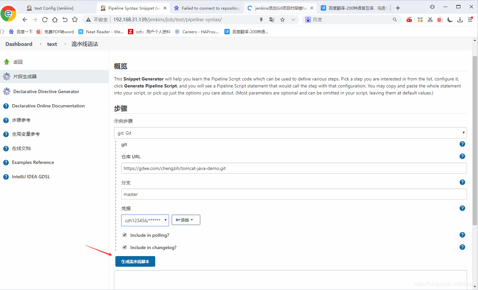Open help for the git step
The image size is (478, 290).
coord(462,144)
